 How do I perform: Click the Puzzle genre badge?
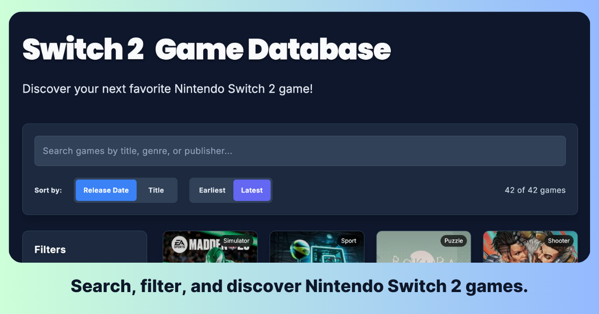[x=453, y=241]
